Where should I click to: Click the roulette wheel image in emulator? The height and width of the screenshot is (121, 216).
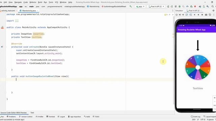[198, 67]
